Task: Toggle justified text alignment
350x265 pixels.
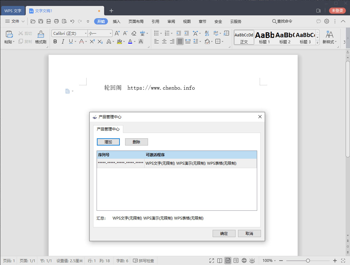Action: pos(180,41)
